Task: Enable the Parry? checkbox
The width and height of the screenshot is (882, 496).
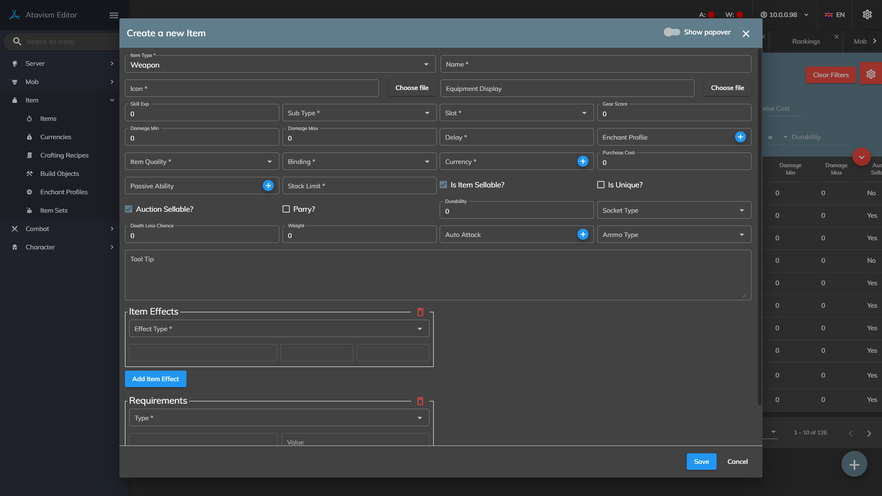Action: [286, 209]
